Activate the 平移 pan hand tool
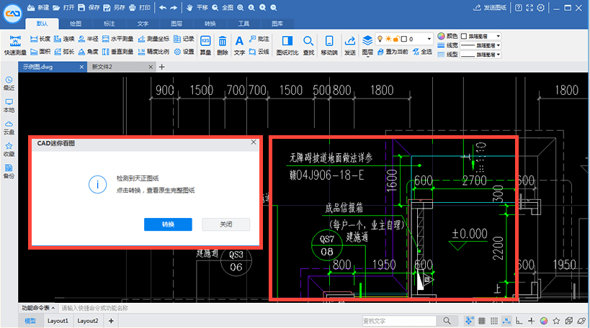This screenshot has height=328, width=590. click(x=197, y=7)
